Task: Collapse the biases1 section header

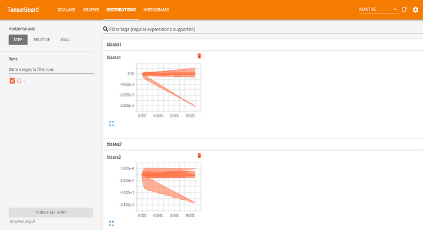Action: (x=263, y=45)
